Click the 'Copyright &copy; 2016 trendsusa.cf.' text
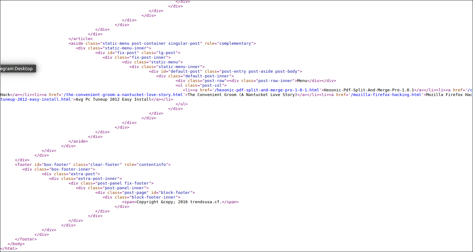Screen dimensions: 473x252 [x=179, y=202]
